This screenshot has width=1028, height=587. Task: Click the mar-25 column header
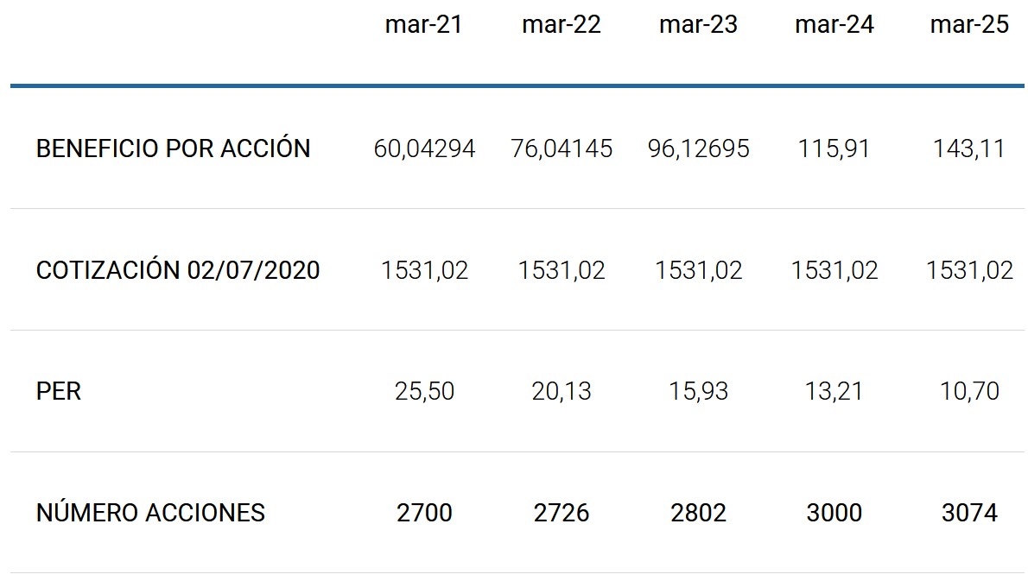[x=969, y=25]
